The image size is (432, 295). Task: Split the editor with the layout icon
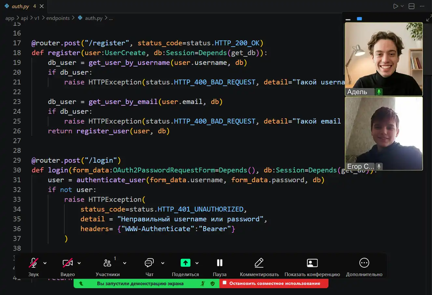coord(411,6)
